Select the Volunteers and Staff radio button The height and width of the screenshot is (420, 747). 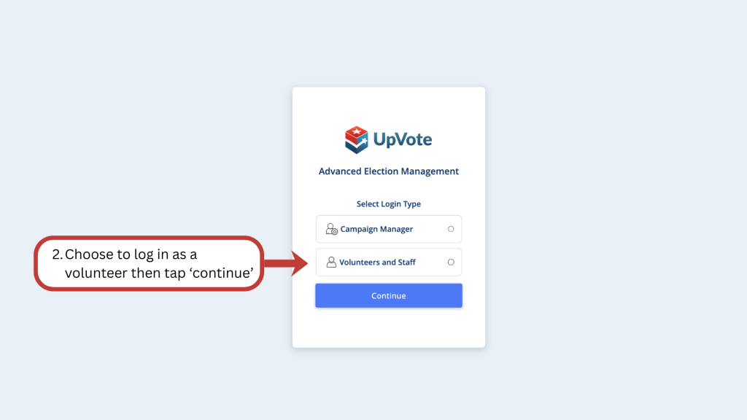(451, 262)
